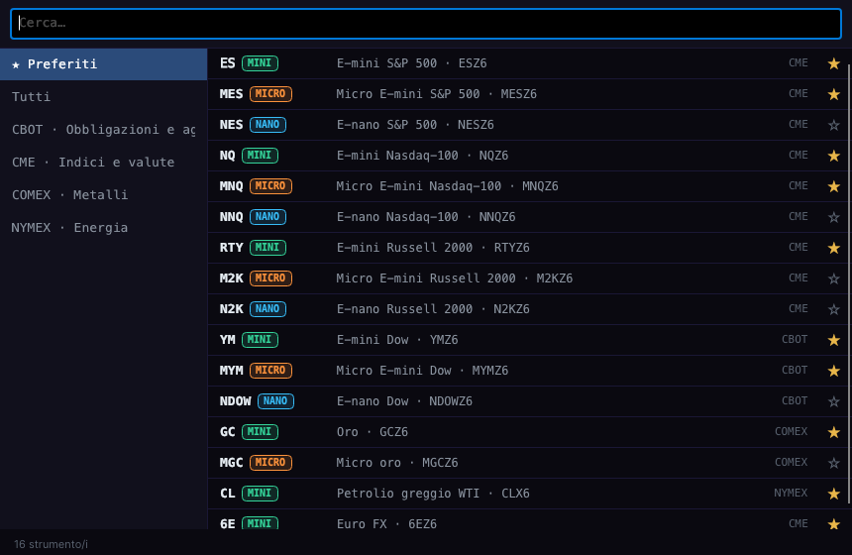Click the MINI badge next to NQ
Image resolution: width=852 pixels, height=555 pixels.
(260, 156)
